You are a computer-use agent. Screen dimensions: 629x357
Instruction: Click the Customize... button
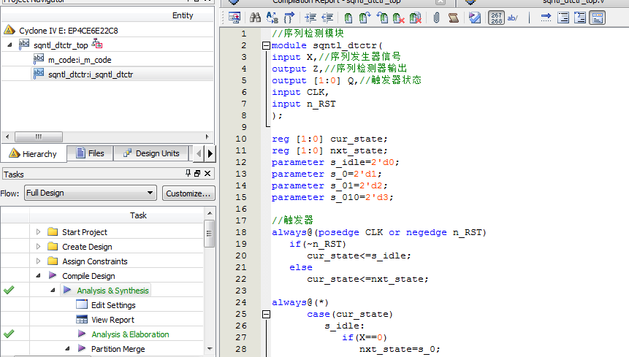tap(188, 193)
